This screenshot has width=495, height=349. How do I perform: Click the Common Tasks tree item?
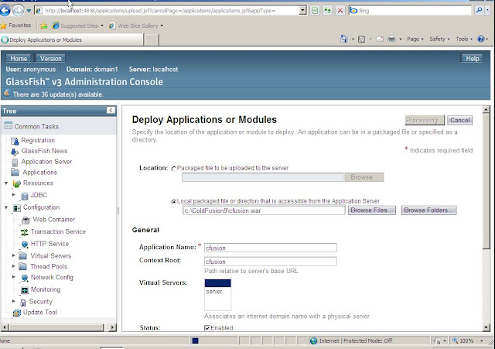click(36, 127)
